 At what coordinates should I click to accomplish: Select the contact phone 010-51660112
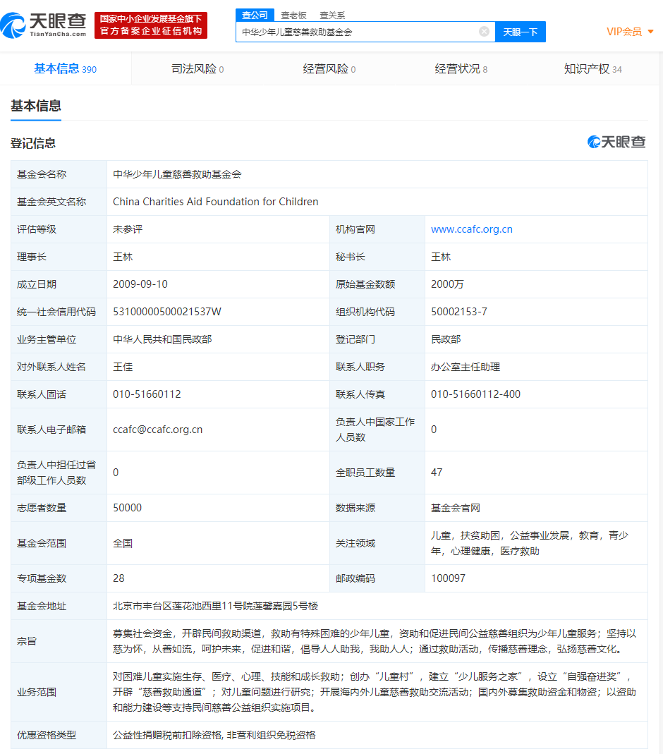[147, 394]
